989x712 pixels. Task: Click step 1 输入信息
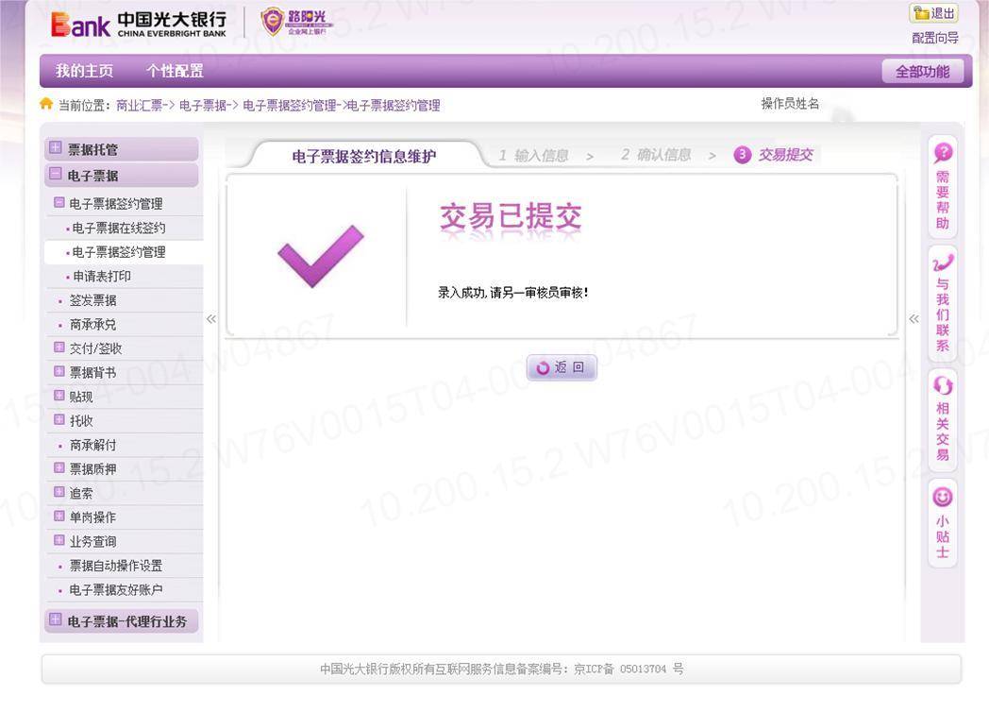[x=533, y=155]
